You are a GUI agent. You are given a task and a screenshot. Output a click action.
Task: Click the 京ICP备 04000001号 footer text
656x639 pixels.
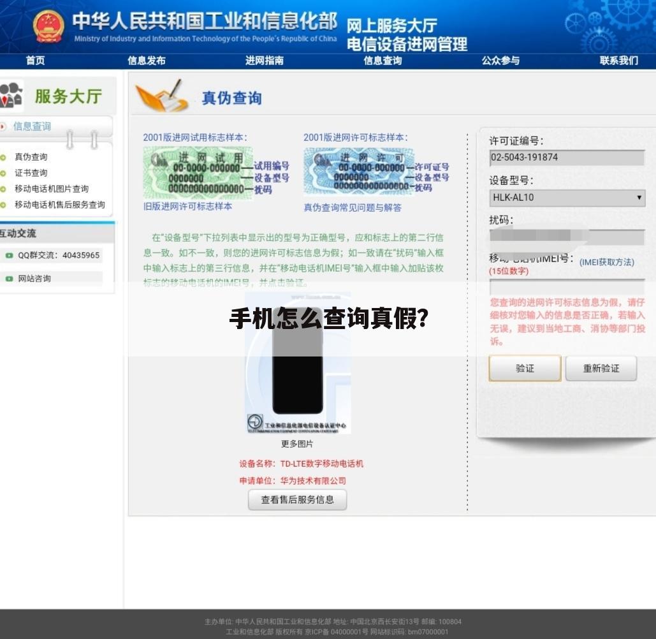pos(337,632)
